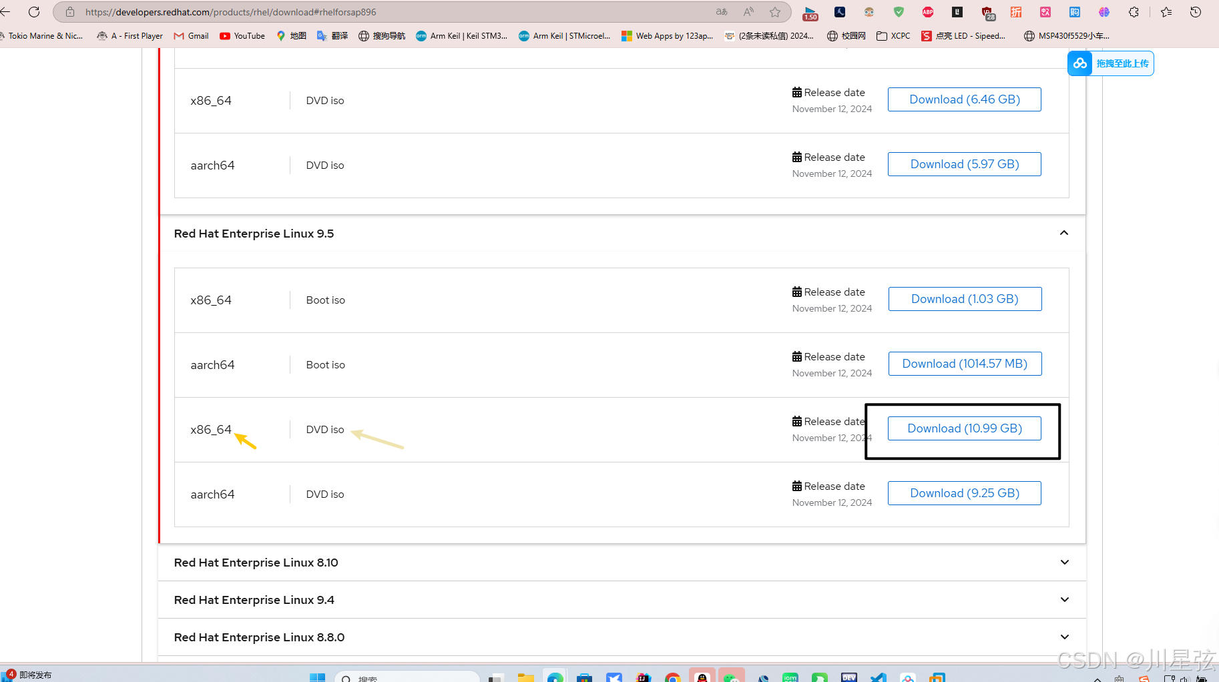This screenshot has height=682, width=1219.
Task: Open Arm Keil | Keil STM3... bookmark
Action: tap(461, 36)
